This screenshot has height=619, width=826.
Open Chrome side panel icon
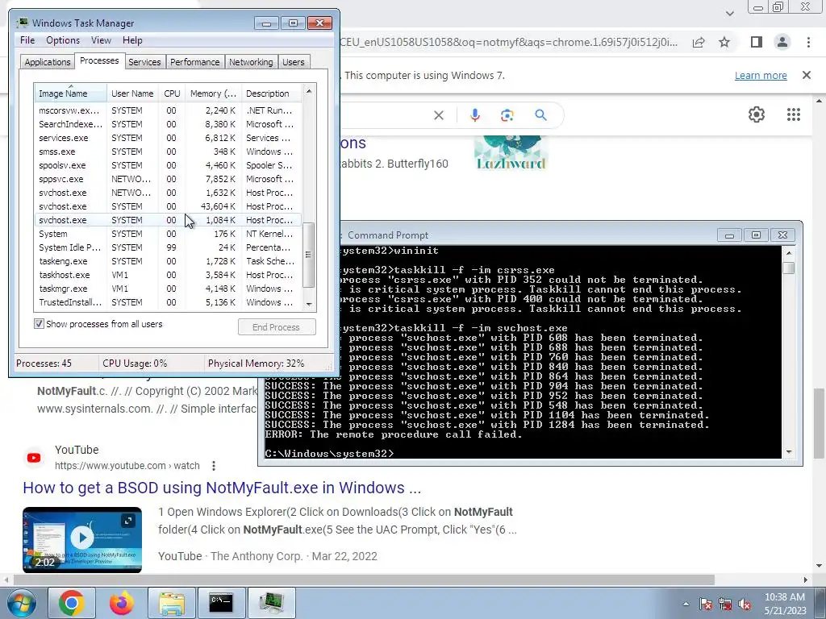click(756, 42)
